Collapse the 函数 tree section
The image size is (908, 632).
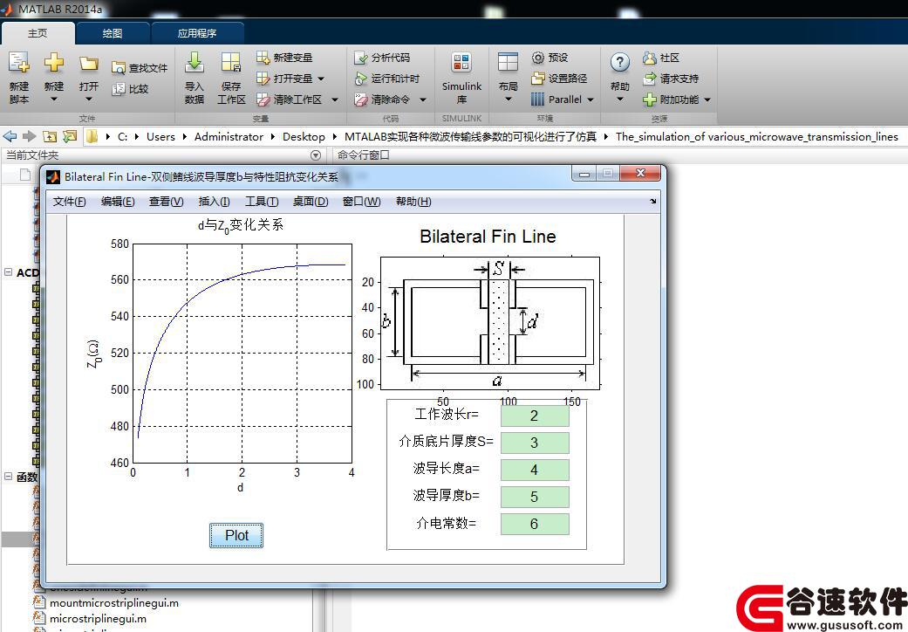tap(8, 476)
